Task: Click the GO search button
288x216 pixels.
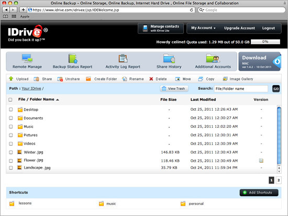Action: [276, 89]
